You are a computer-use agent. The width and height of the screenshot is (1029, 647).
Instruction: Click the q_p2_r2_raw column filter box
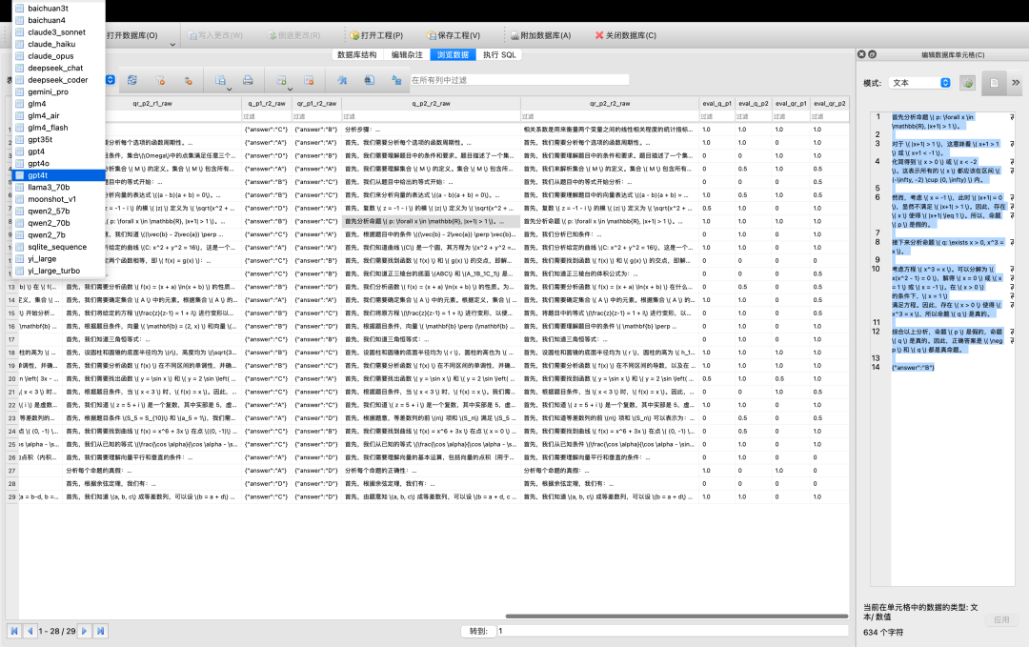coord(432,116)
